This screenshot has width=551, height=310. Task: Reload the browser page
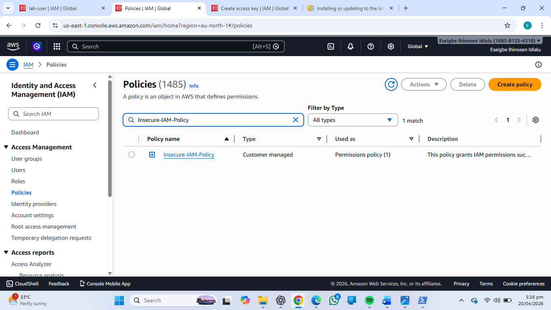coord(38,25)
